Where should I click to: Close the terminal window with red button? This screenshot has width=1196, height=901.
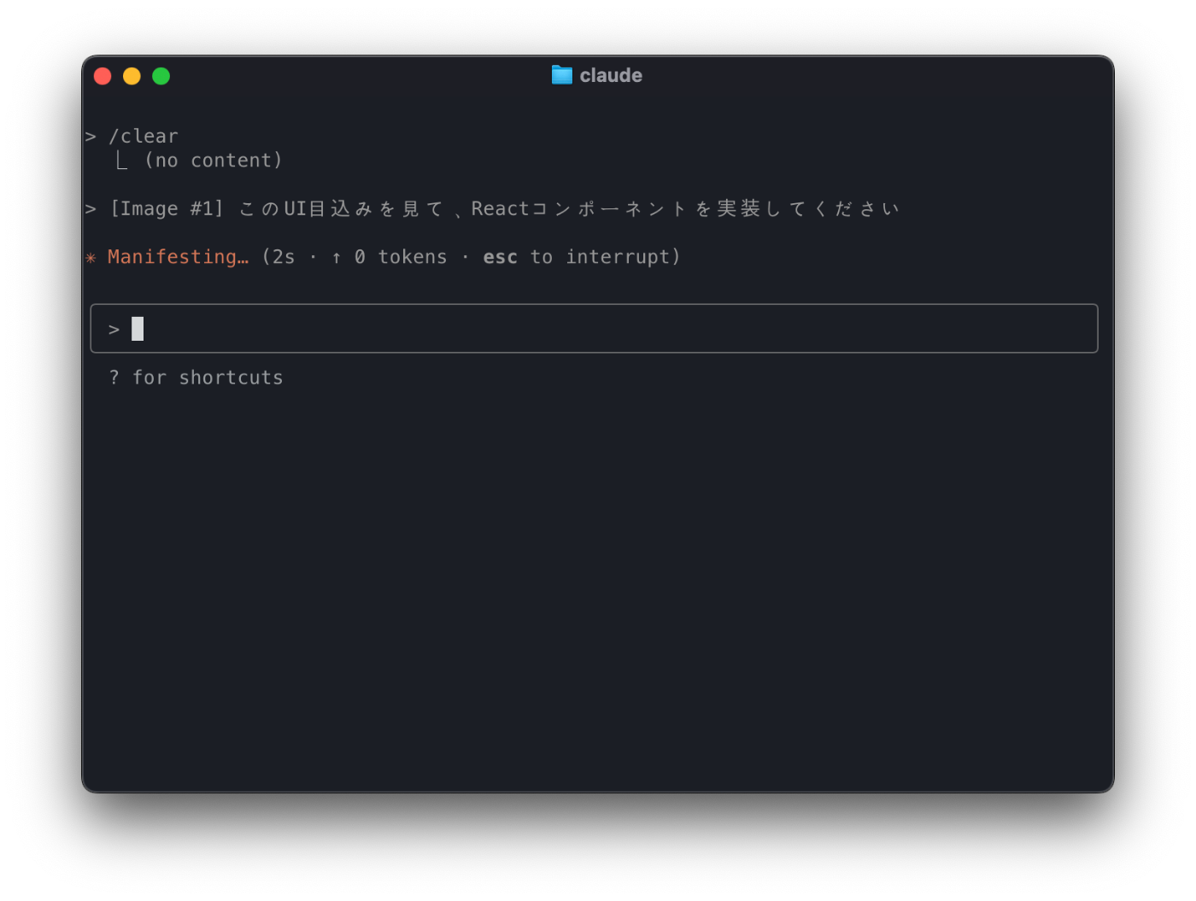[x=103, y=76]
